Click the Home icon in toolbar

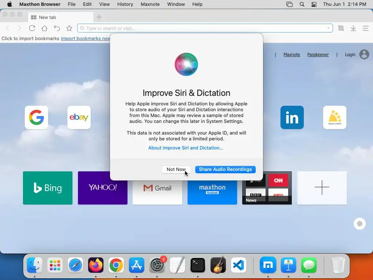tap(44, 28)
